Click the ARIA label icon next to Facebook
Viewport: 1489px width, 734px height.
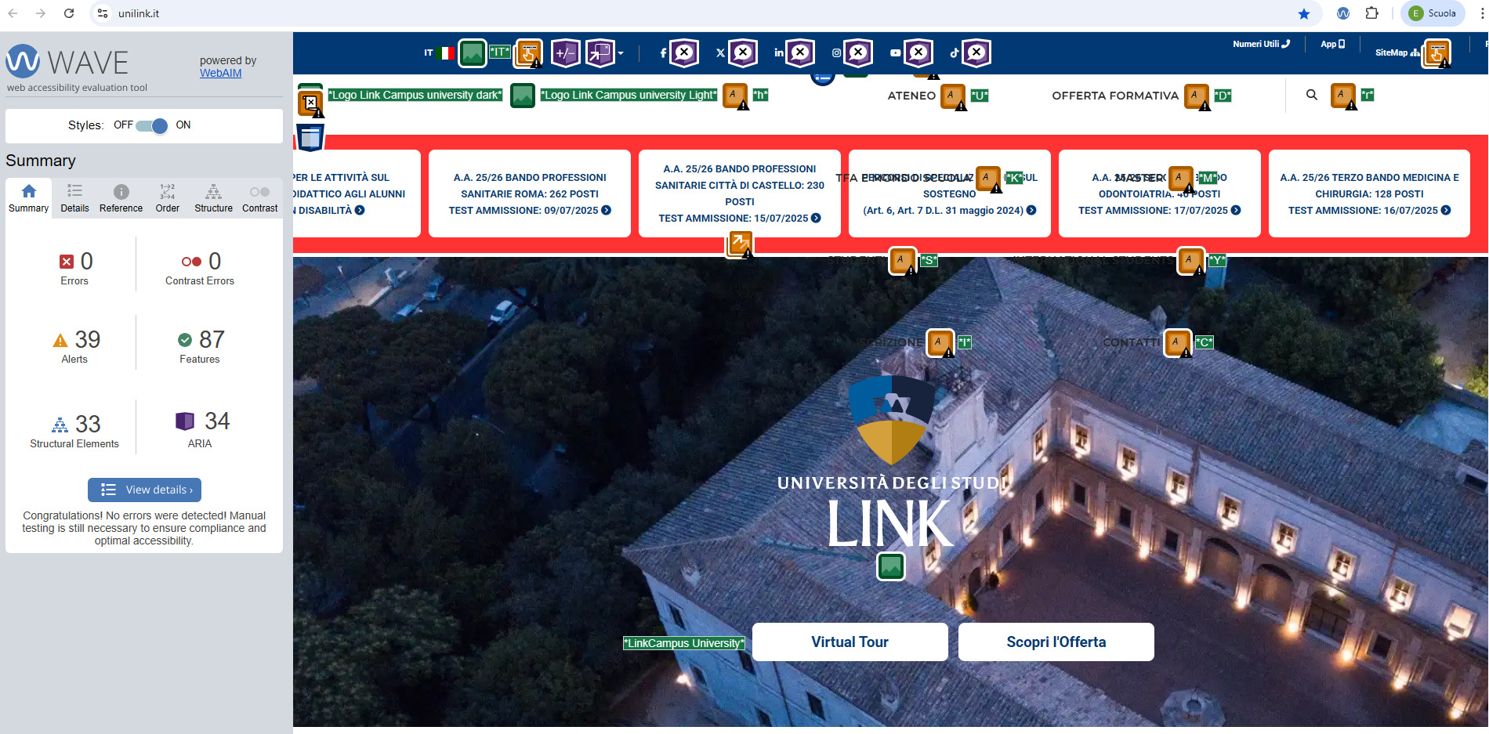coord(684,53)
